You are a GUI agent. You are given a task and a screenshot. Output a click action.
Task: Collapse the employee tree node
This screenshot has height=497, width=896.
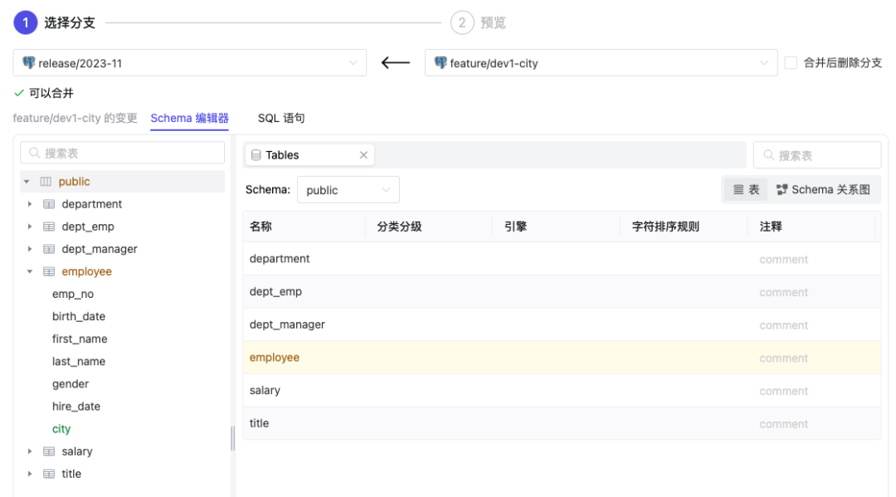tap(30, 271)
